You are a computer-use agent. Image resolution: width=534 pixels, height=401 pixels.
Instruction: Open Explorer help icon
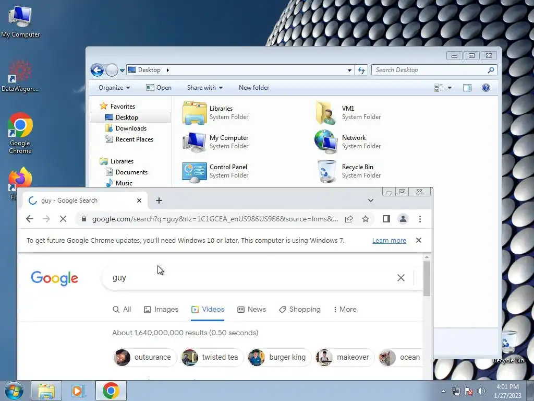tap(486, 88)
